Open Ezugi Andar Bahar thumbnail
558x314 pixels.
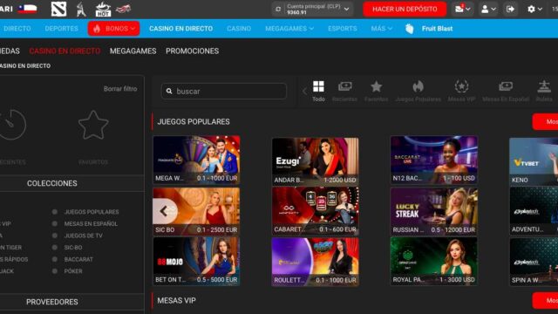point(316,160)
